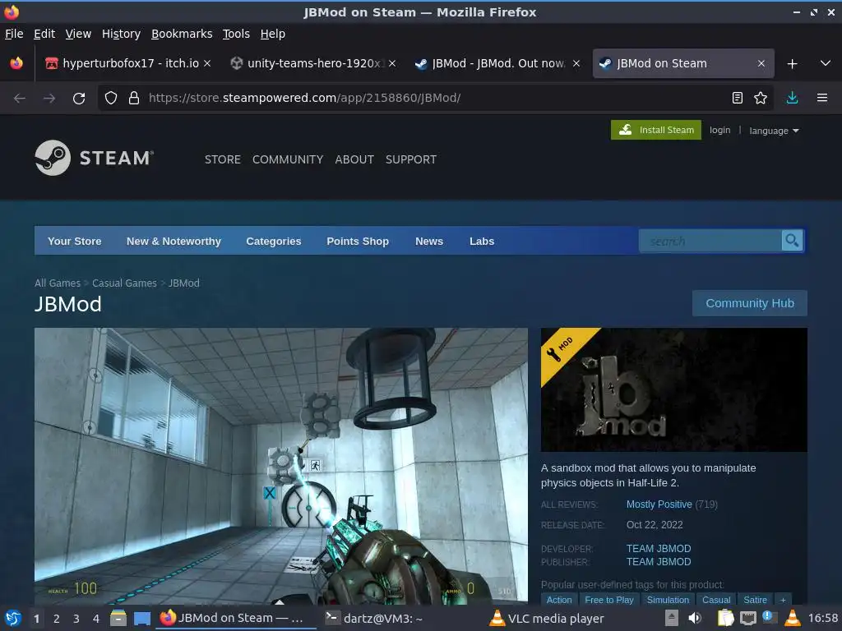Open the ABOUT page link
Image resolution: width=842 pixels, height=631 pixels.
pos(354,159)
